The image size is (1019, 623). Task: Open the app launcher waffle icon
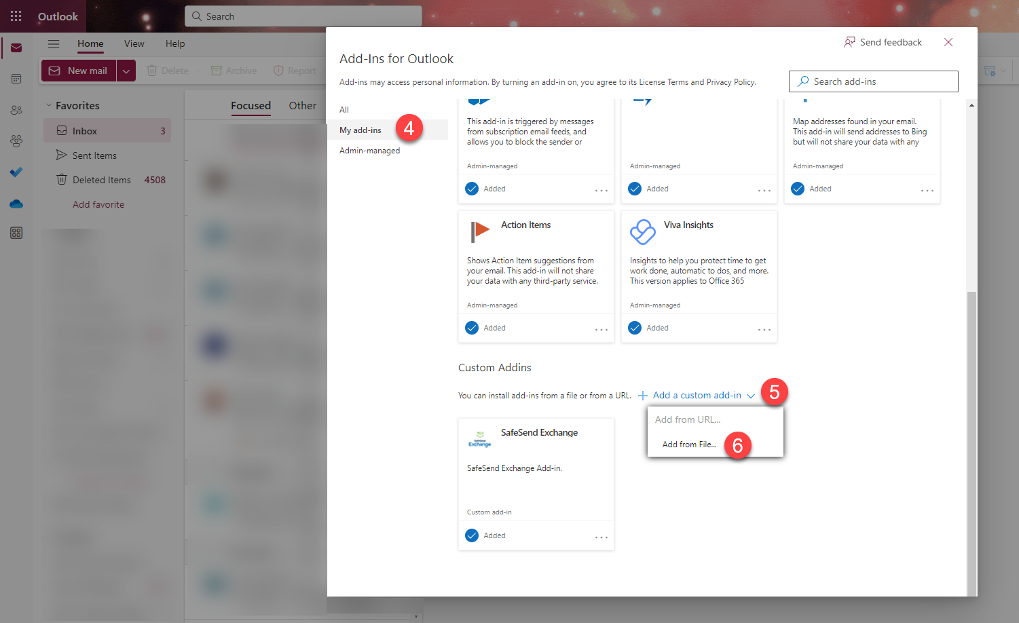16,16
